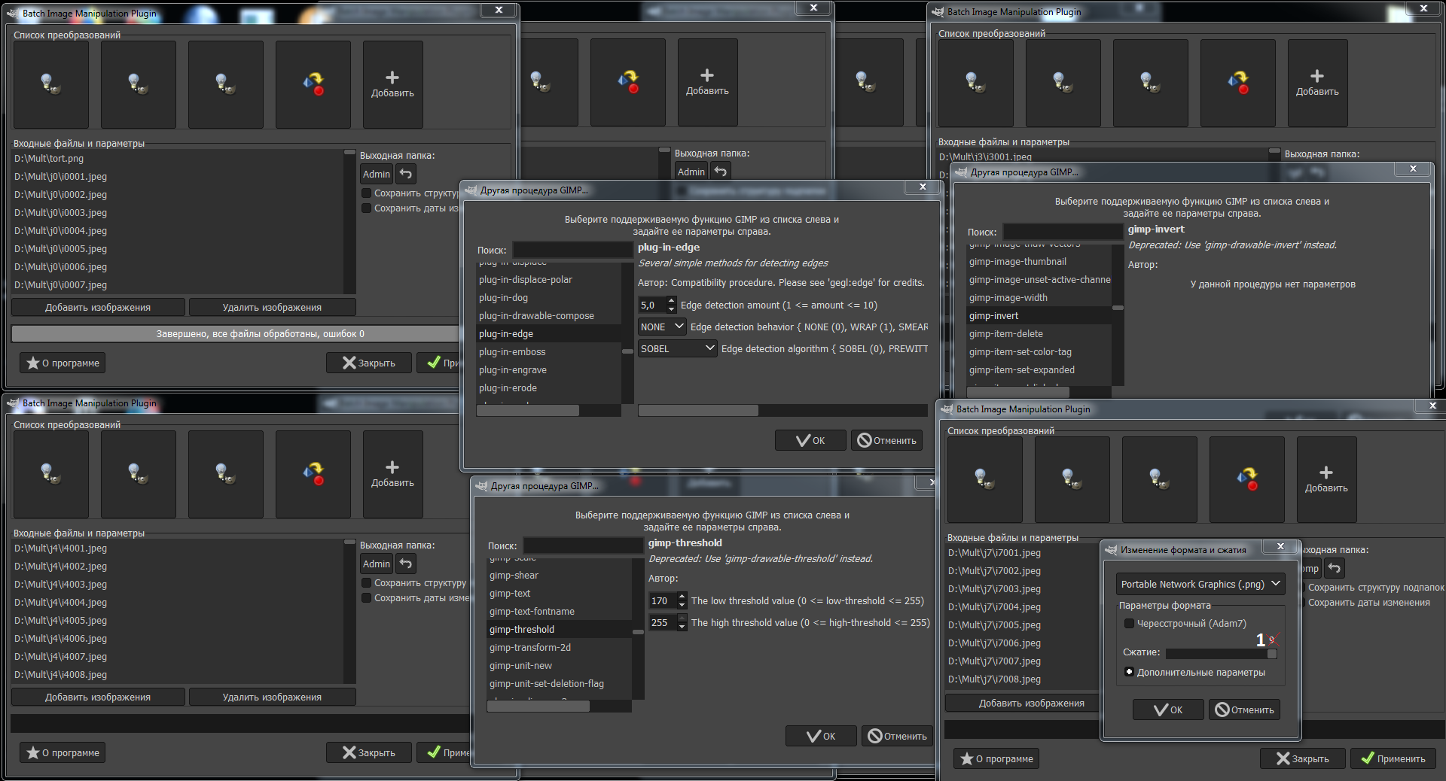
Task: Click plus Добавить tile in i7001 window
Action: click(1326, 479)
